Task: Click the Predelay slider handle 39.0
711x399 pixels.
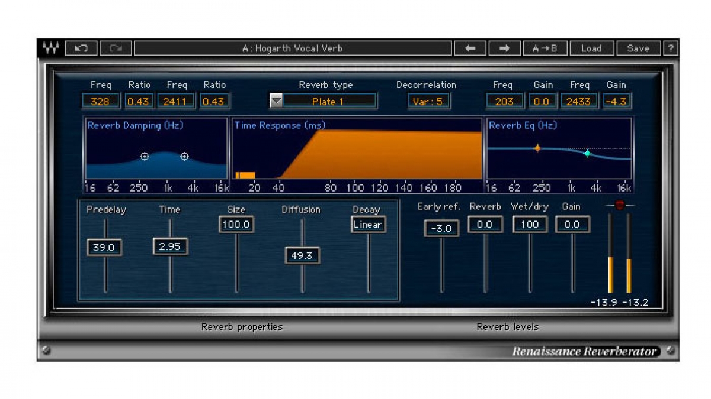Action: point(105,247)
